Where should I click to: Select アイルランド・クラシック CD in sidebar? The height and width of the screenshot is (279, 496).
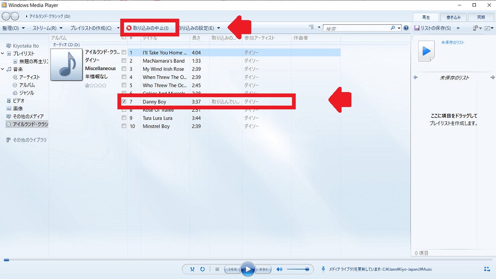[27, 124]
